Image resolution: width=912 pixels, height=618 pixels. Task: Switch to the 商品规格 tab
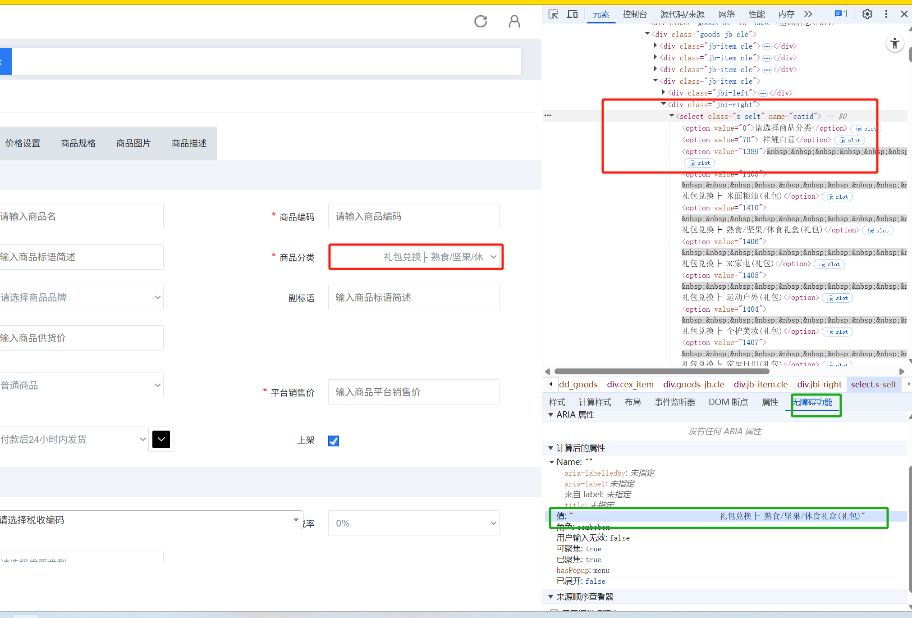78,143
